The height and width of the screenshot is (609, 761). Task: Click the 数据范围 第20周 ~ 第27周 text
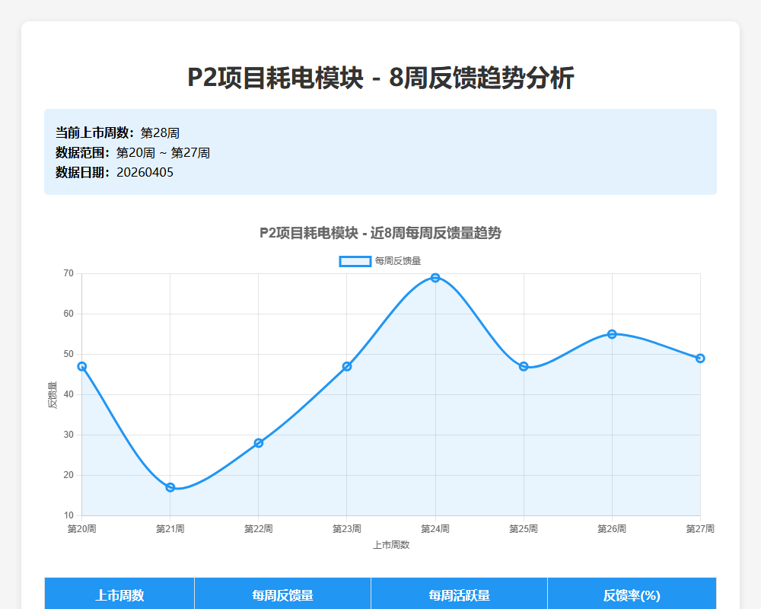click(132, 152)
